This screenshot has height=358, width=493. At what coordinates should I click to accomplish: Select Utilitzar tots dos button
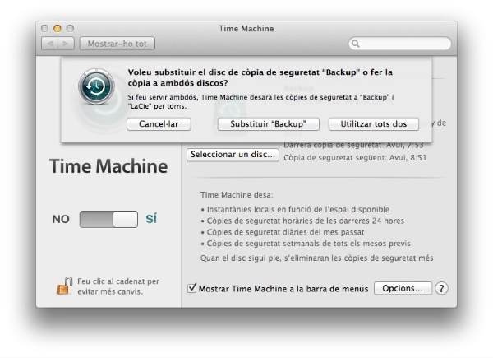374,124
